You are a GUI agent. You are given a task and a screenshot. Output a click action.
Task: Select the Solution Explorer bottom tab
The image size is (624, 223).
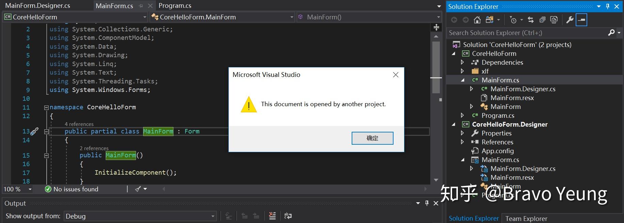point(474,219)
